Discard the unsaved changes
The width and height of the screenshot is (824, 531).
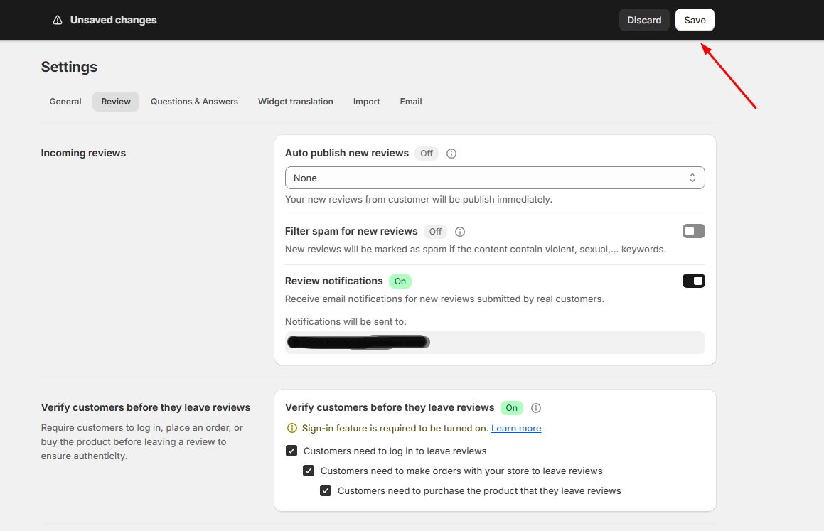click(x=644, y=20)
